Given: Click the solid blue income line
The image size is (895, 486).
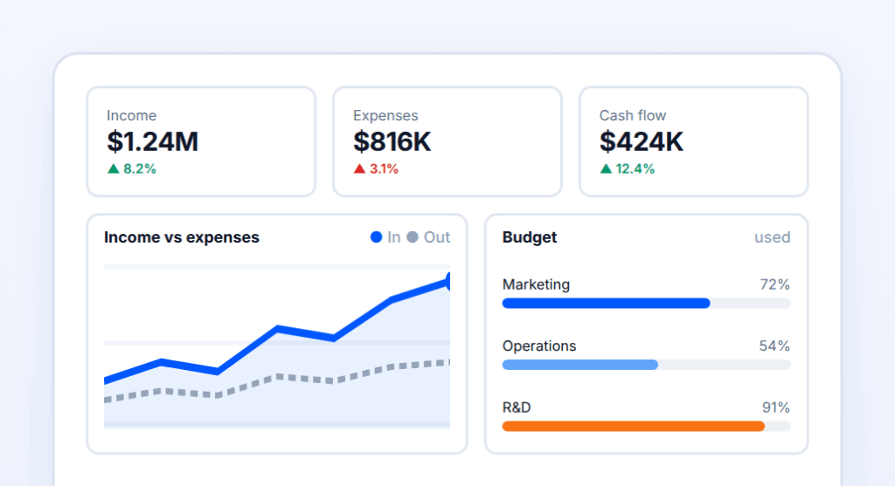Looking at the screenshot, I should [277, 329].
